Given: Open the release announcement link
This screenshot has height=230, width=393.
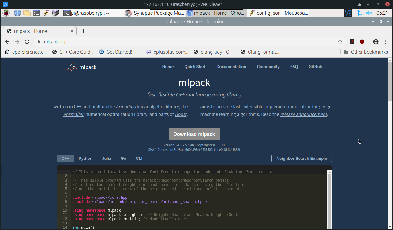Looking at the screenshot, I should click(x=304, y=114).
